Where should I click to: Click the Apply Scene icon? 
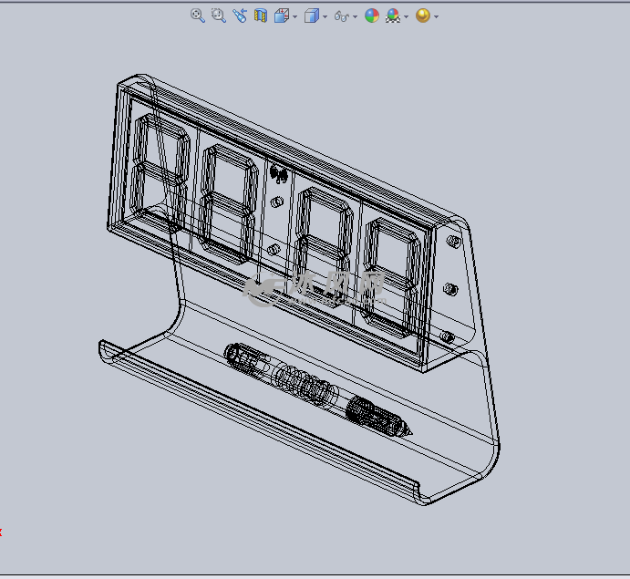coord(393,16)
